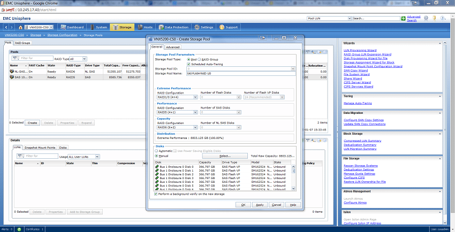Click the Apply button
The width and height of the screenshot is (455, 232).
pos(260,205)
